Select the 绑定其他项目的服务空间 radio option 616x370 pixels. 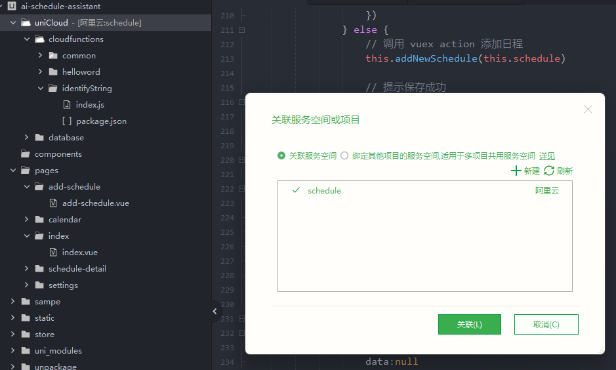[x=344, y=155]
